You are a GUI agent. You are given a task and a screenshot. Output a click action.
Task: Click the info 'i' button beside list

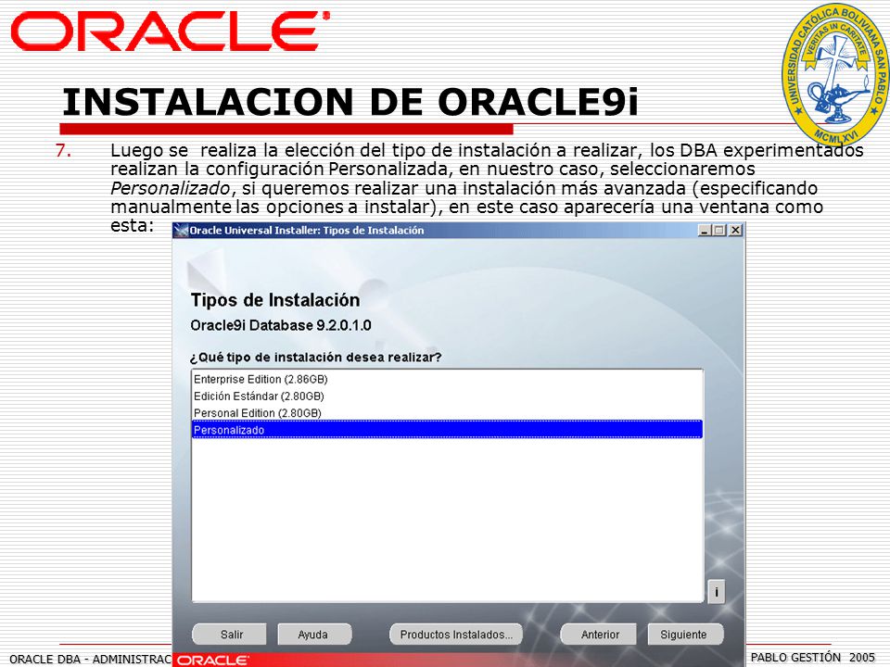point(717,592)
